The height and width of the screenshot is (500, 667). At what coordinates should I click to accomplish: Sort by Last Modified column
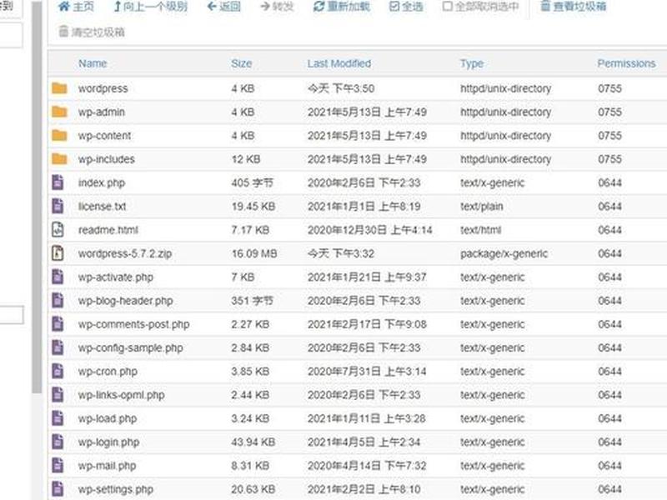[339, 64]
